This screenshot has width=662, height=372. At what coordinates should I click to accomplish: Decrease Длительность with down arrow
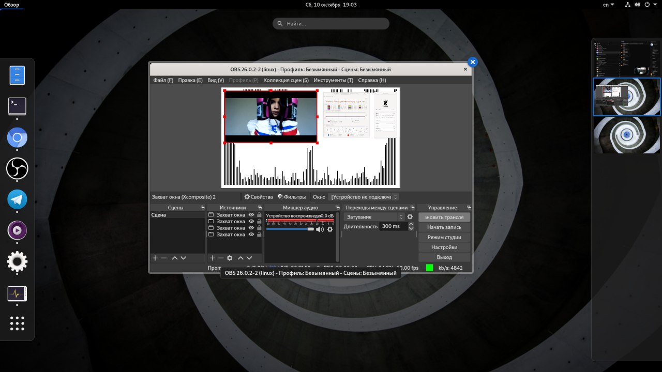pyautogui.click(x=411, y=228)
